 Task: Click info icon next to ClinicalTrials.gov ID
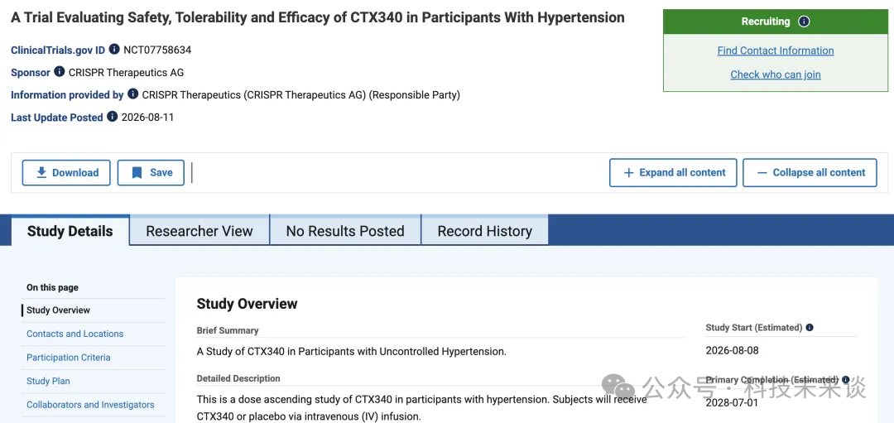114,49
